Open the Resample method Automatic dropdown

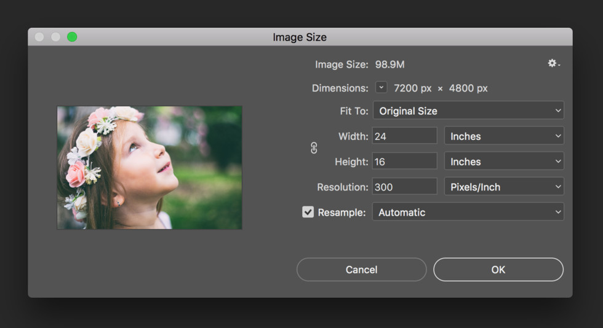(x=468, y=212)
